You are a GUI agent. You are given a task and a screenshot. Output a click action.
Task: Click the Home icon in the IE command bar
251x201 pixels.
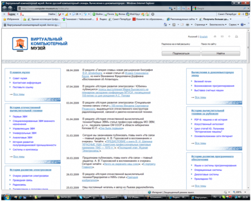[x=165, y=24]
